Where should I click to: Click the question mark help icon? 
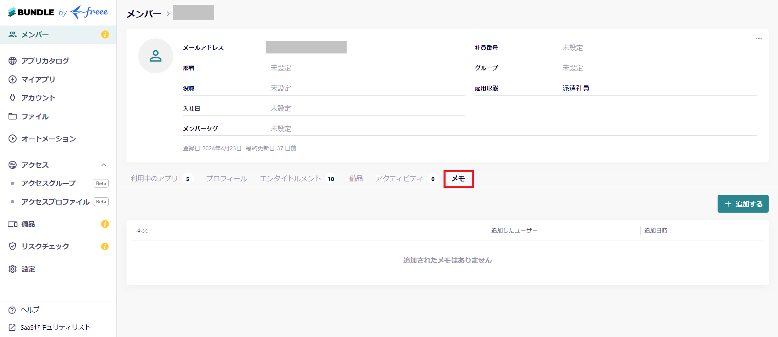12,310
